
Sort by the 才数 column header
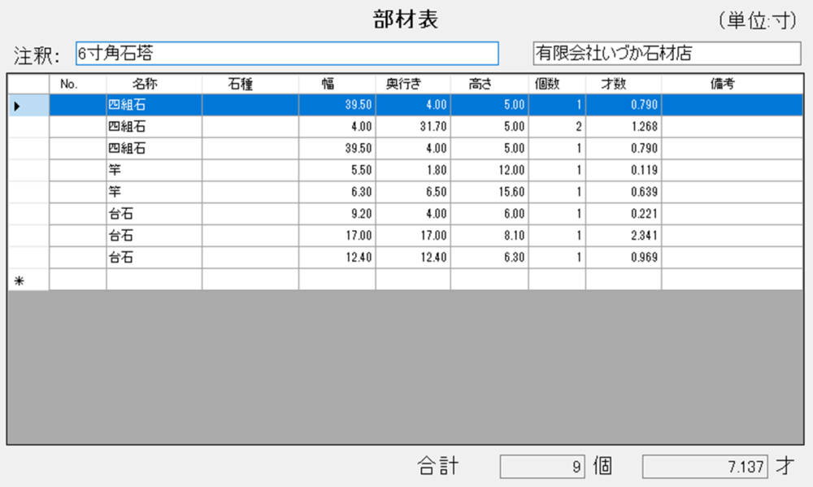(x=623, y=83)
